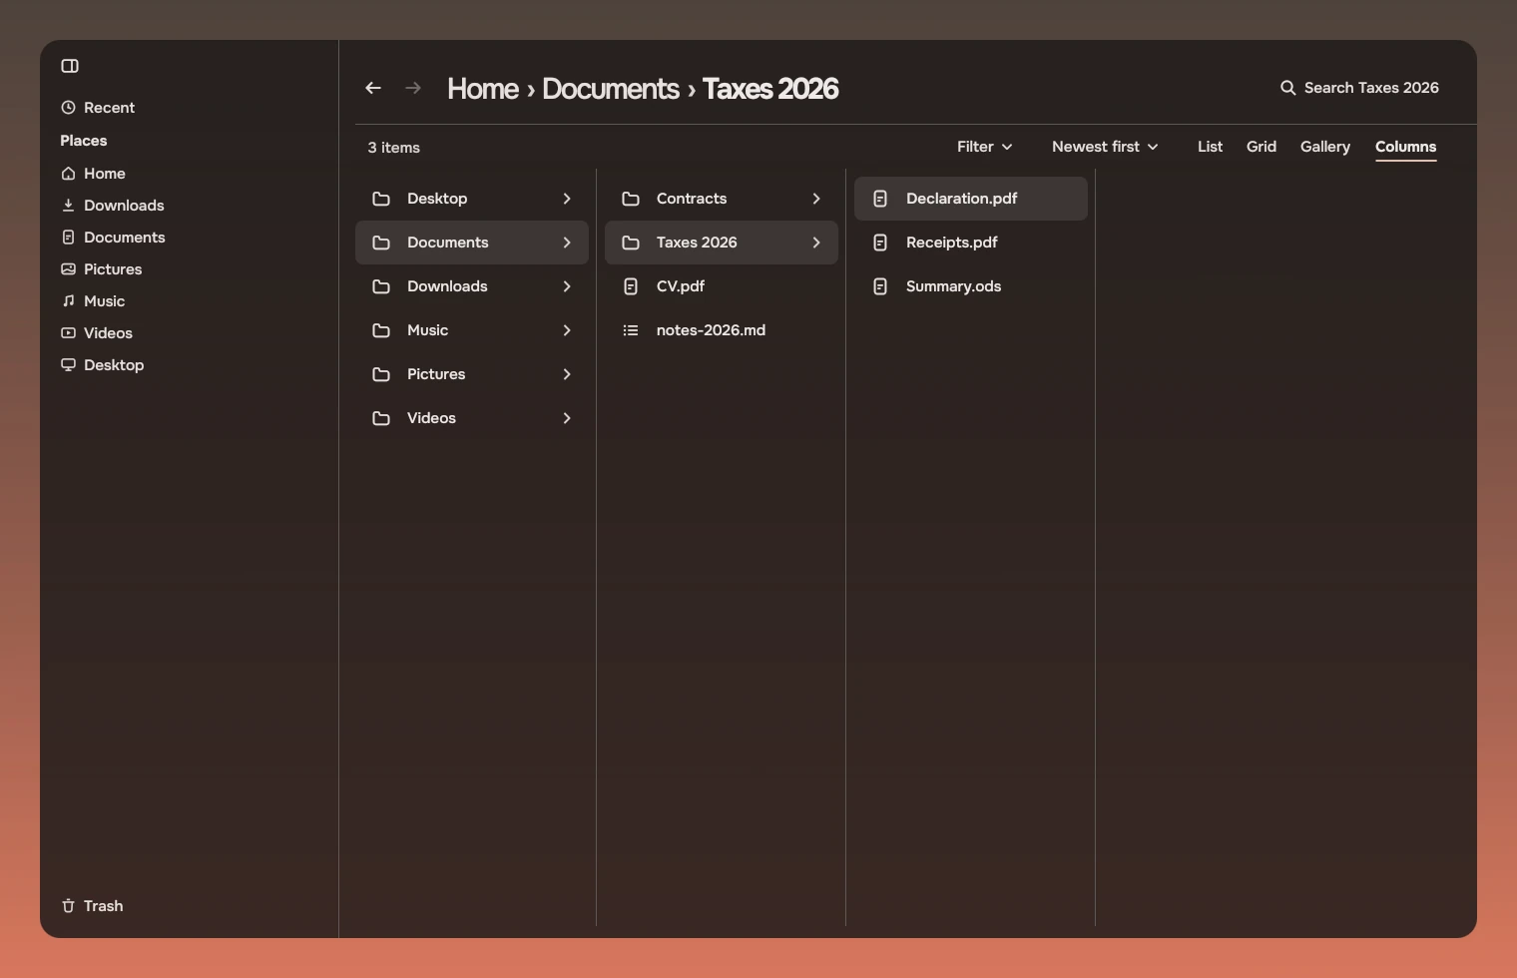Open Desktop in the sidebar

[x=102, y=365]
